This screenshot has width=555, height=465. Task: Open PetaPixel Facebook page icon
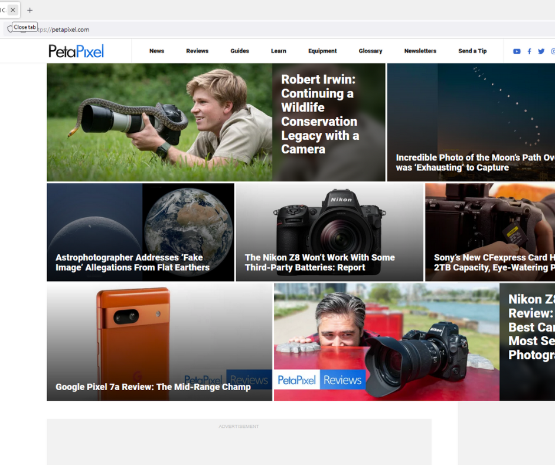coord(529,51)
